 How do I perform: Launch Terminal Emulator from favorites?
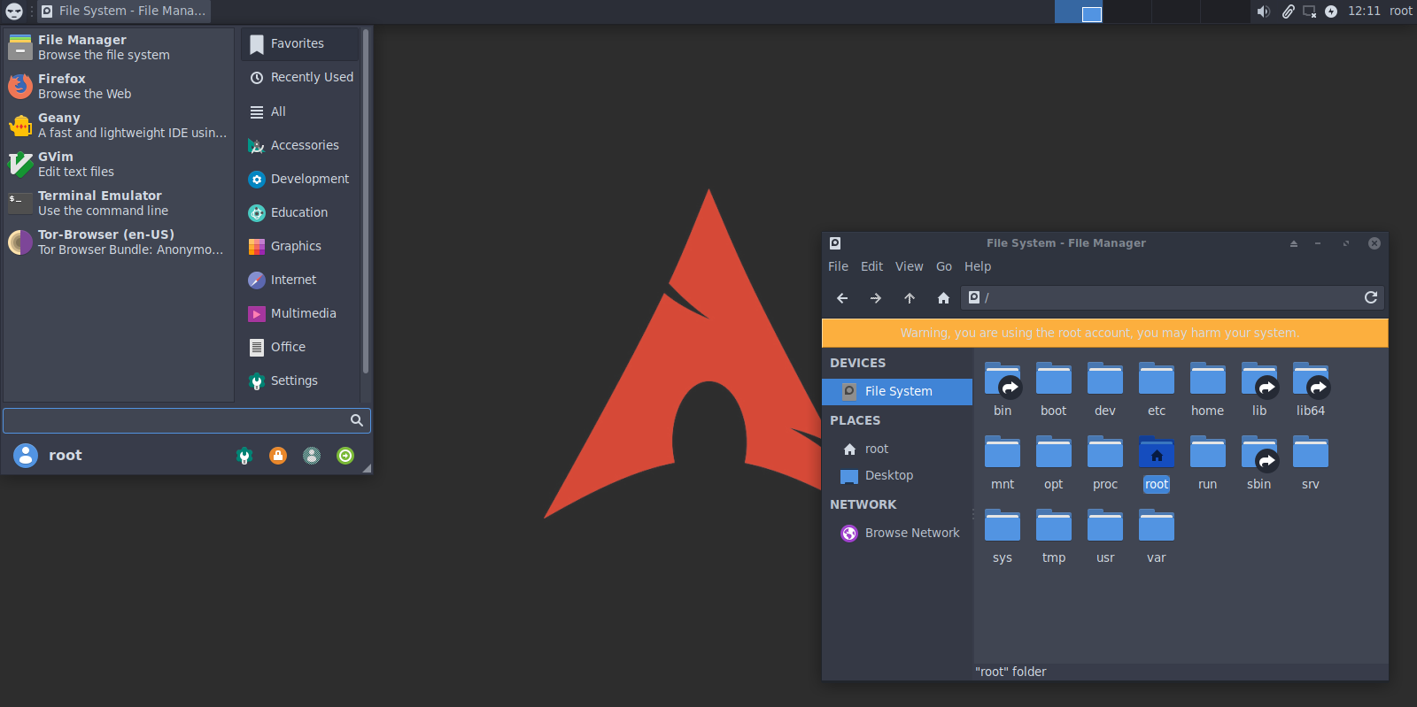coord(119,203)
